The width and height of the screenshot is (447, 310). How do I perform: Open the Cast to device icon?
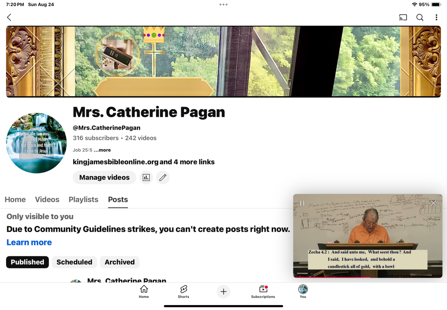coord(403,17)
